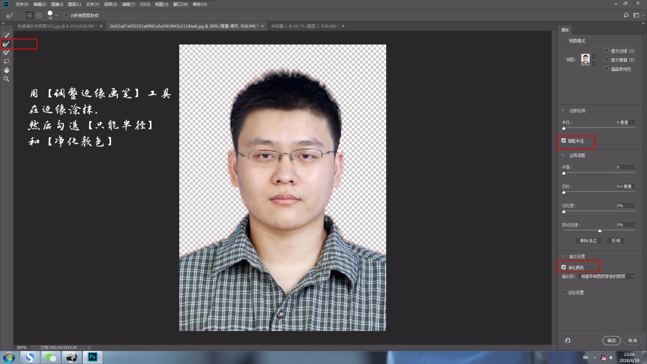
Task: Expand status bar info arrow
Action: [89, 347]
